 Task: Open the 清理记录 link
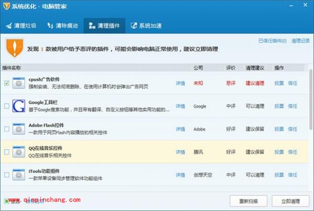coord(300,40)
